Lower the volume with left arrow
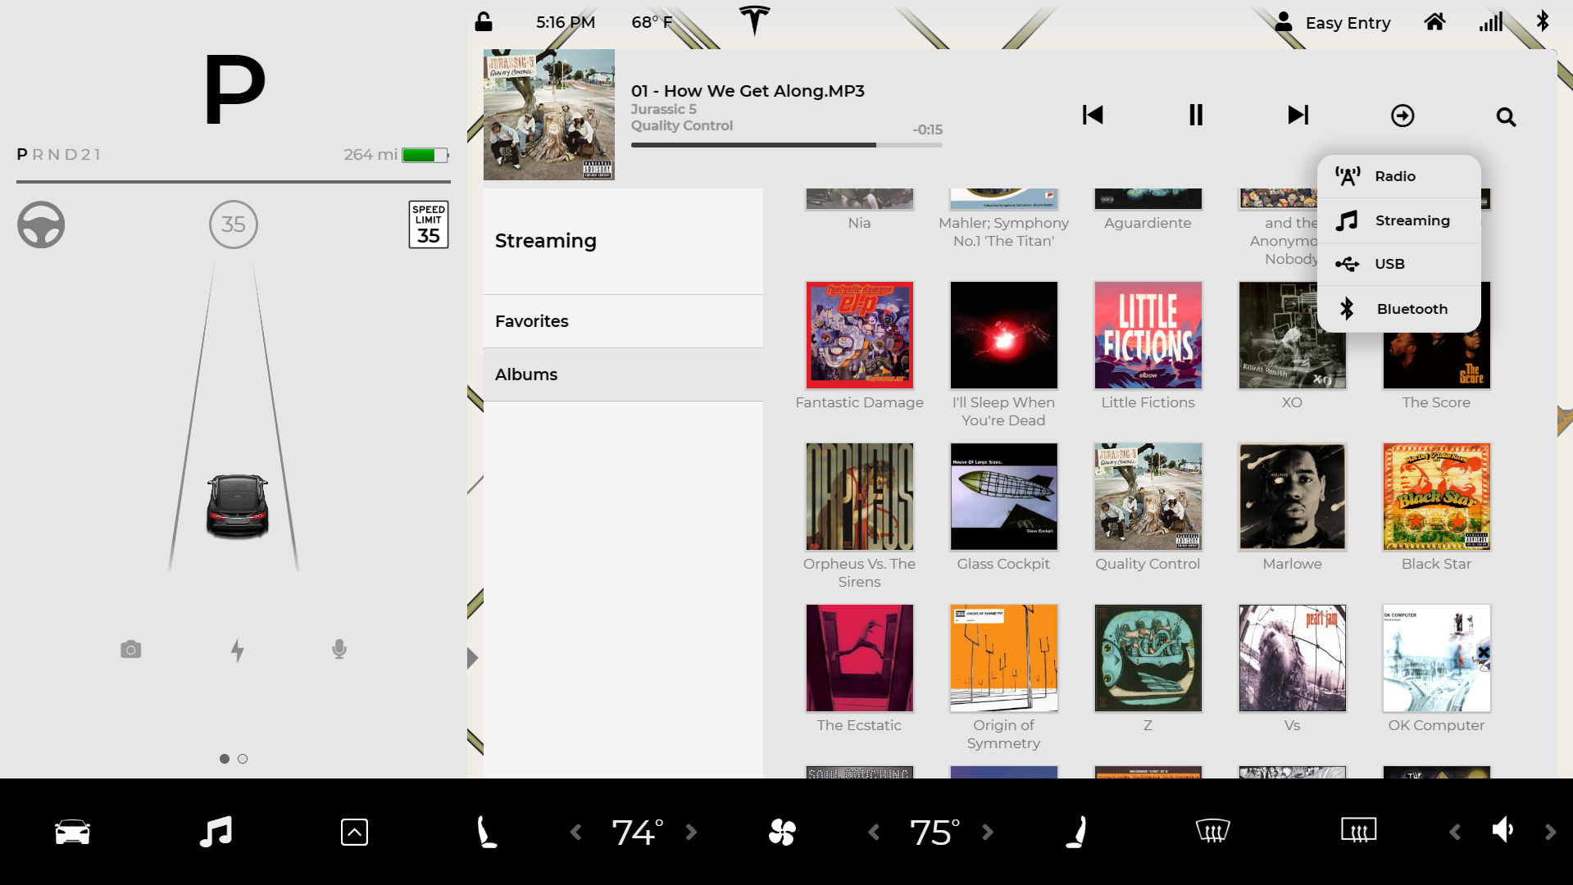The width and height of the screenshot is (1573, 885). [x=1455, y=833]
